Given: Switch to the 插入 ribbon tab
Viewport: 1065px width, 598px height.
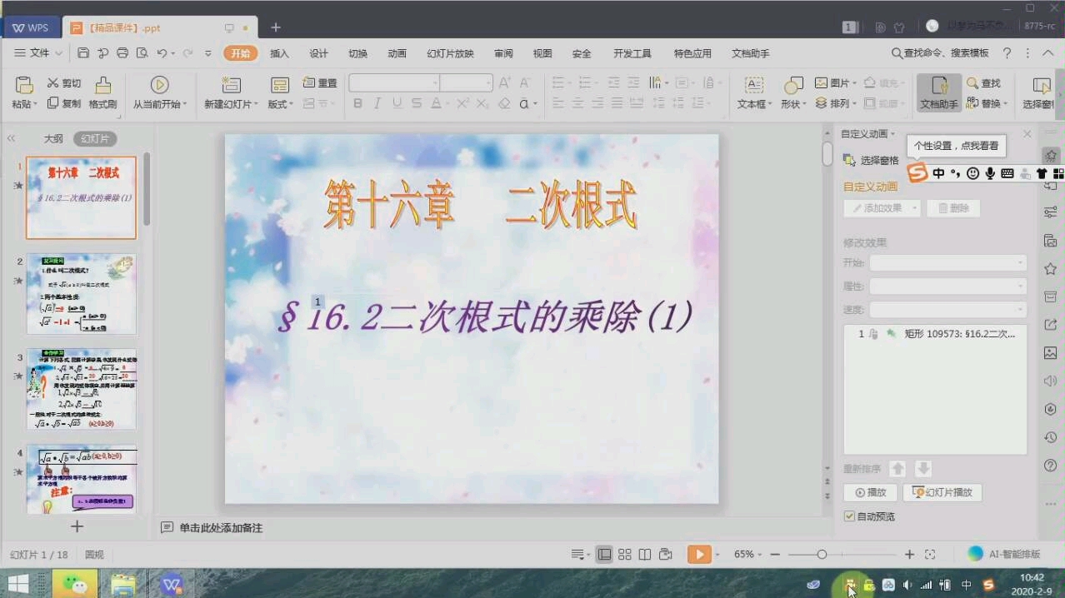Looking at the screenshot, I should coord(278,52).
